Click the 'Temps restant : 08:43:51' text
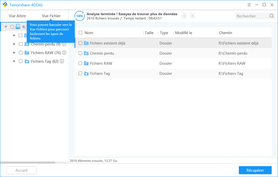 click(143, 18)
